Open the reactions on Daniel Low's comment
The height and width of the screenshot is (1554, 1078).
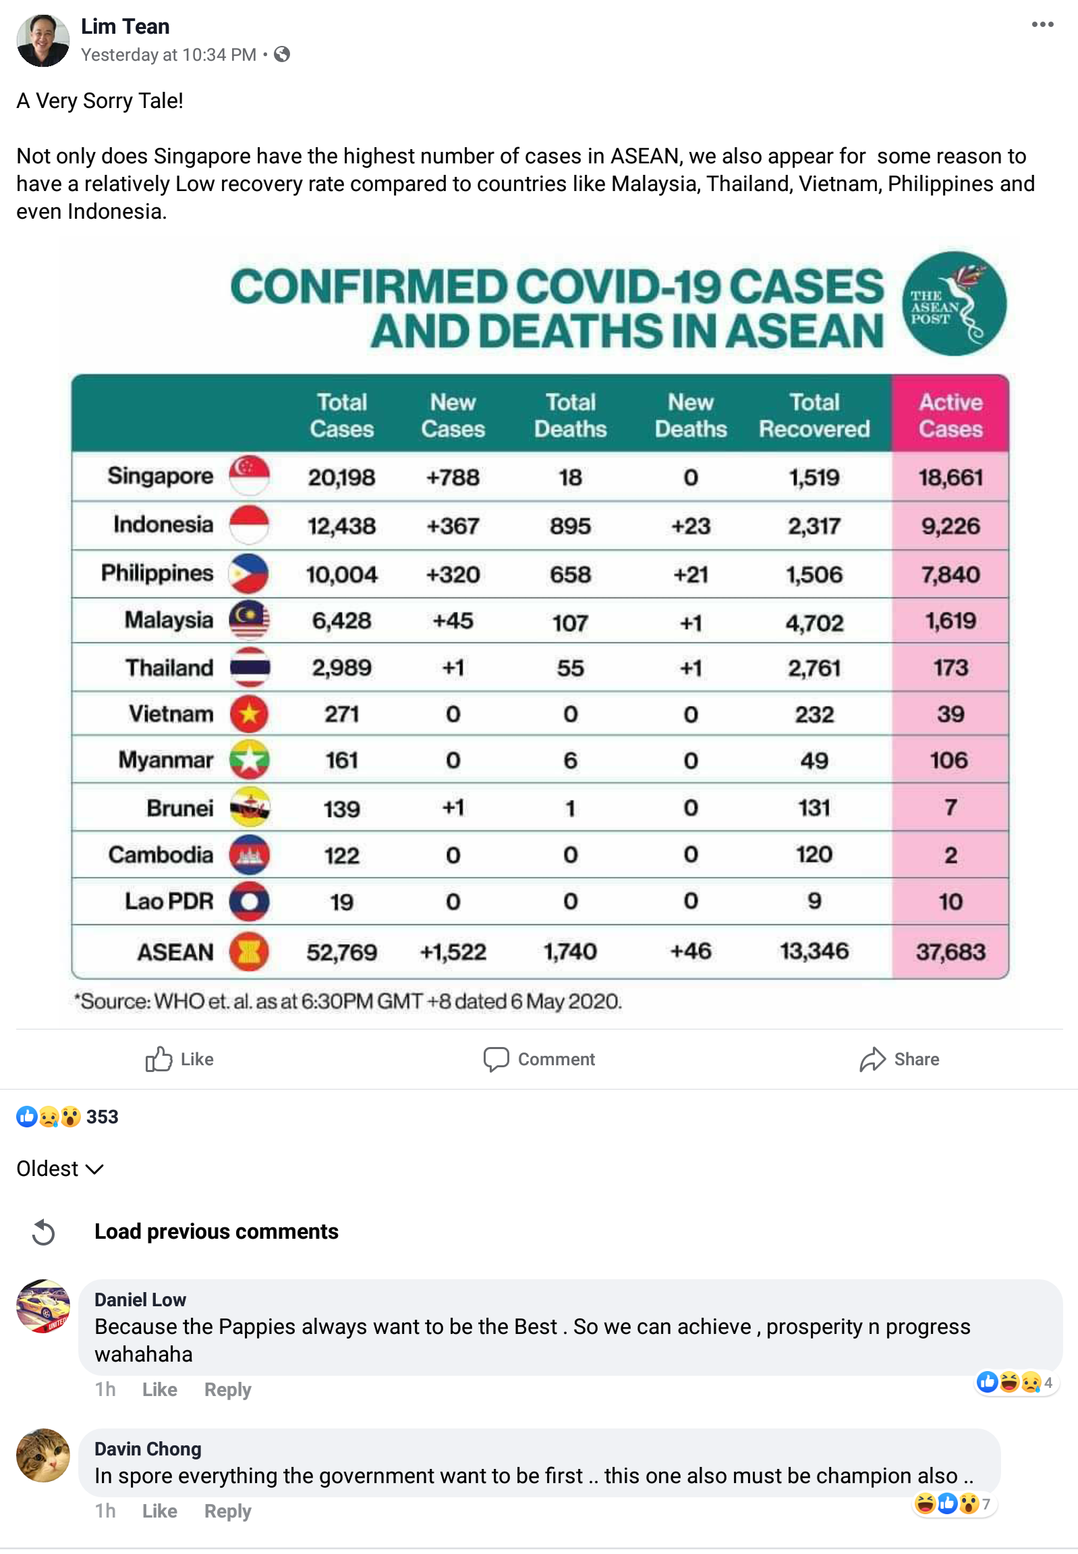point(1015,1383)
